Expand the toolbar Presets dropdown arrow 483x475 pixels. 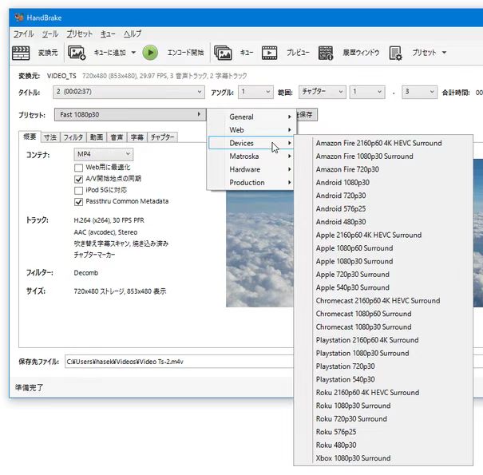click(x=444, y=53)
